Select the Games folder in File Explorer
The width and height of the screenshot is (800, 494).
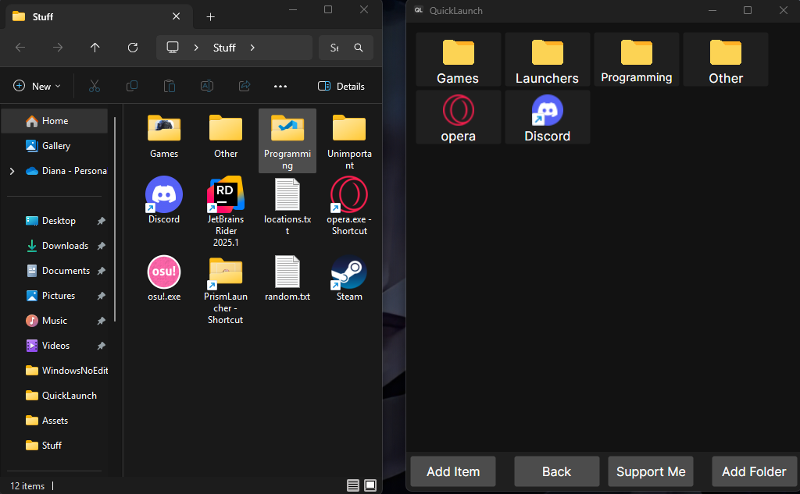pyautogui.click(x=164, y=137)
